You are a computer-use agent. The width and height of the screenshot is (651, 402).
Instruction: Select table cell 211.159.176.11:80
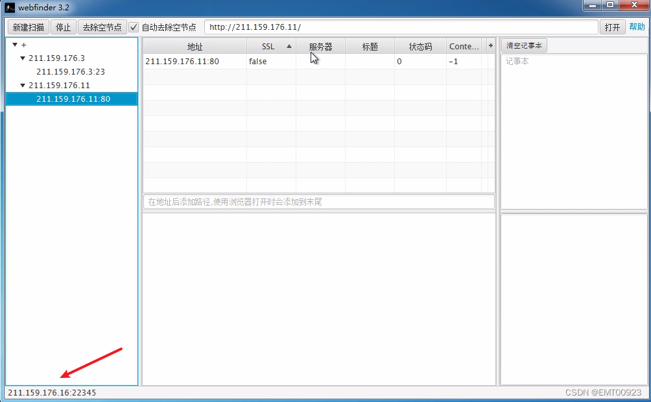click(x=195, y=62)
